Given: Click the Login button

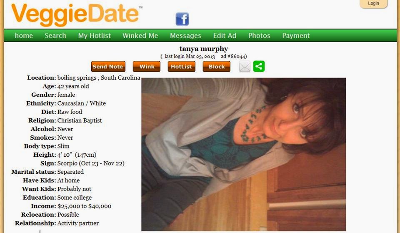Looking at the screenshot, I should tap(373, 4).
